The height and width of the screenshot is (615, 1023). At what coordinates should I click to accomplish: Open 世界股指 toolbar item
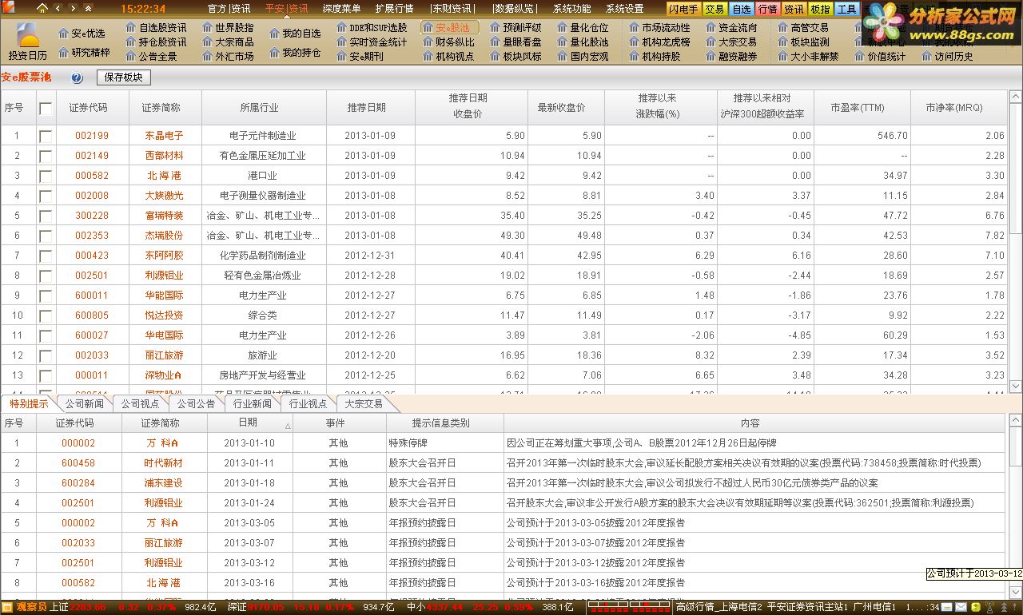click(227, 28)
